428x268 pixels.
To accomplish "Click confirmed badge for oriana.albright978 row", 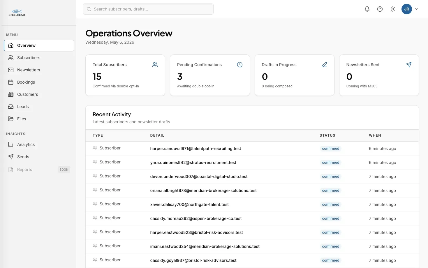I will [330, 191].
